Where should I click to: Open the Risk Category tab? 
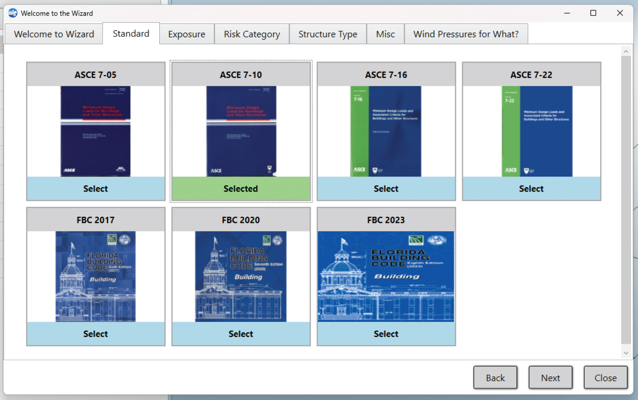[x=252, y=34]
